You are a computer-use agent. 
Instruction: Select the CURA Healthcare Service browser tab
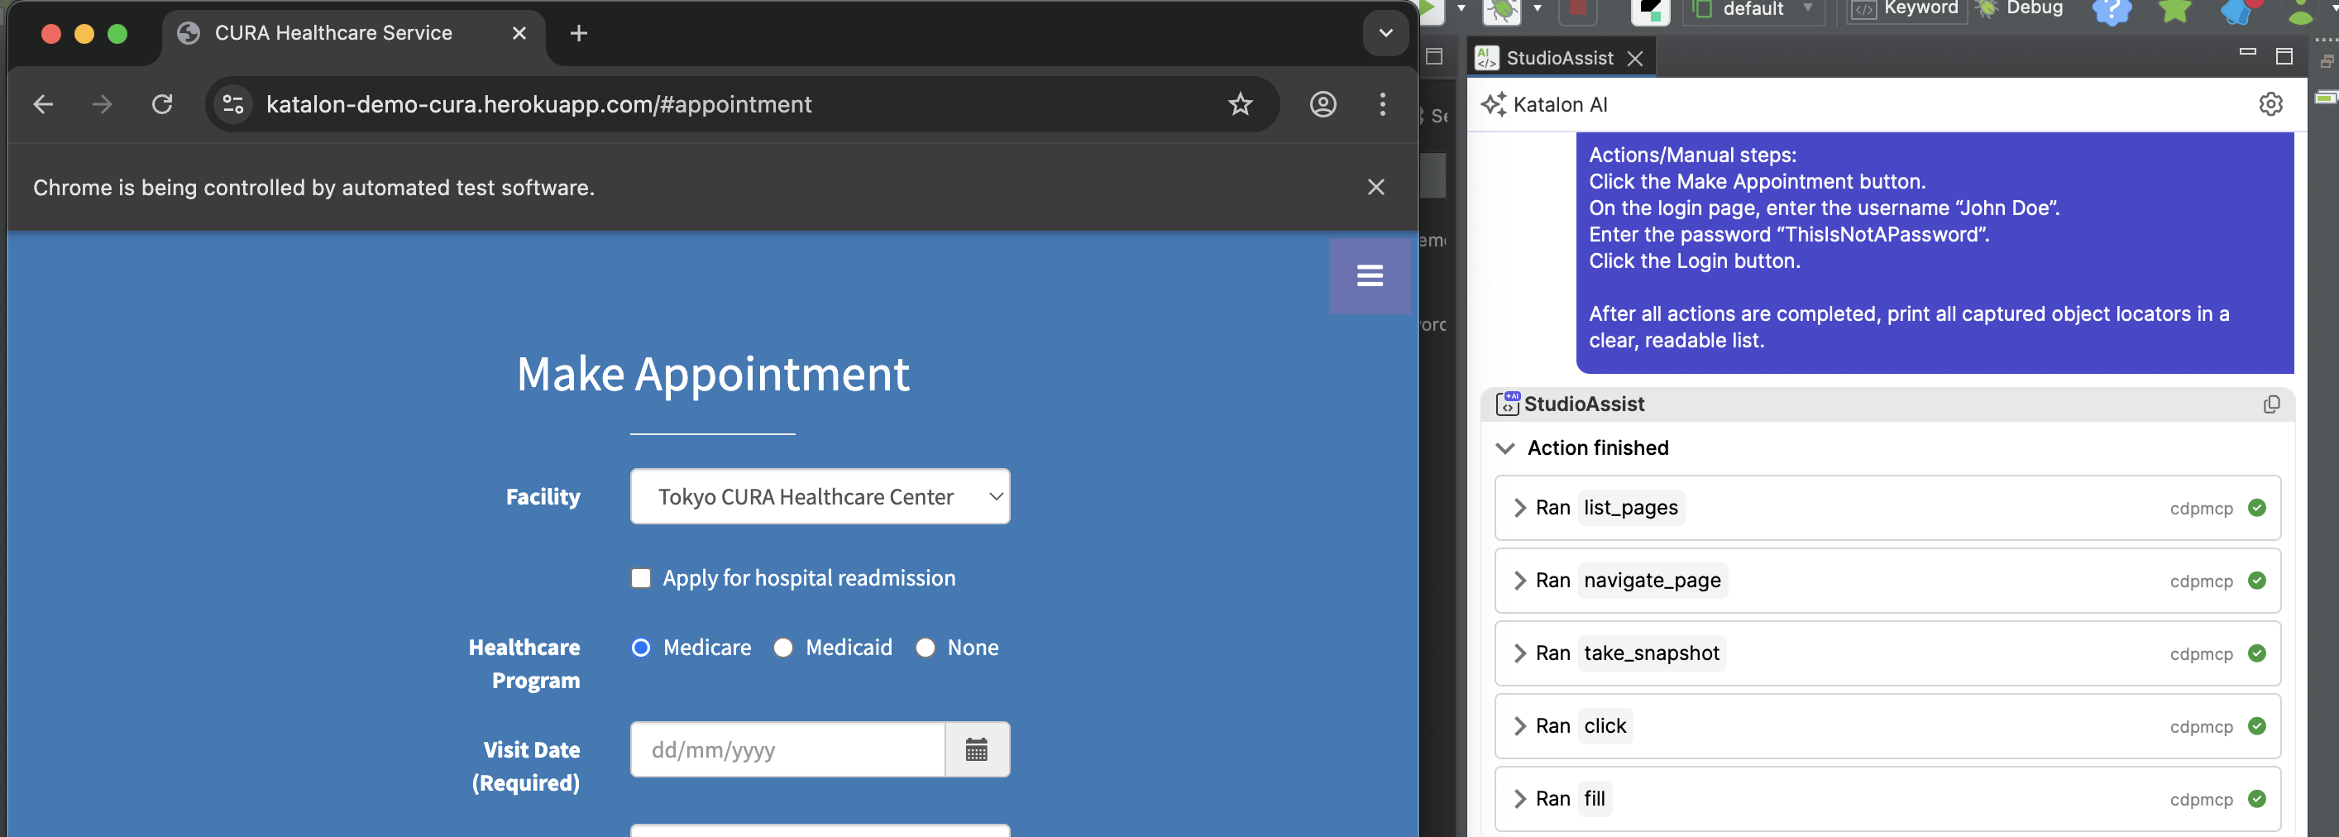click(x=332, y=33)
